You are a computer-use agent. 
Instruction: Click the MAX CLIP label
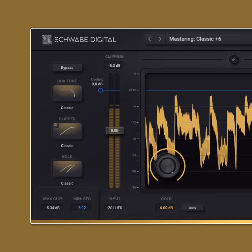pos(52,199)
